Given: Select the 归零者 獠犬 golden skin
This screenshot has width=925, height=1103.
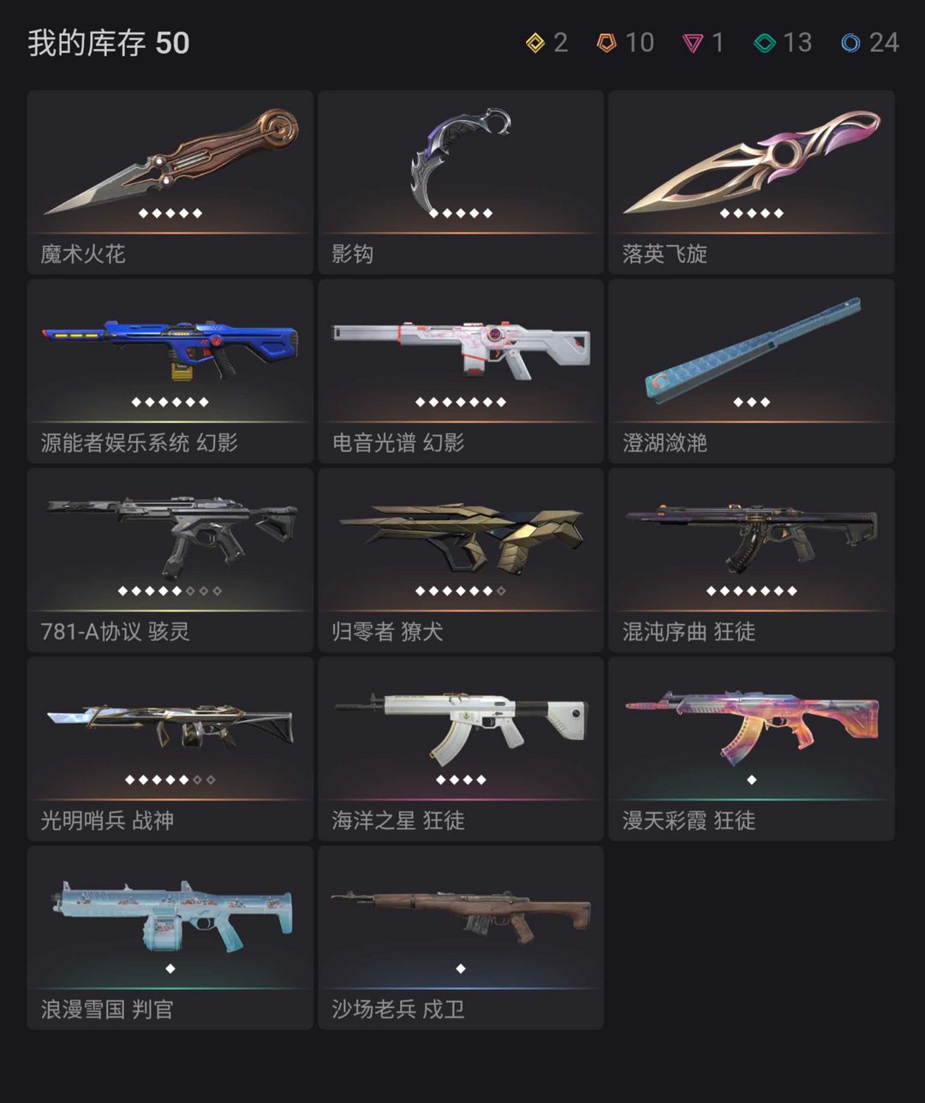Looking at the screenshot, I should point(461,560).
